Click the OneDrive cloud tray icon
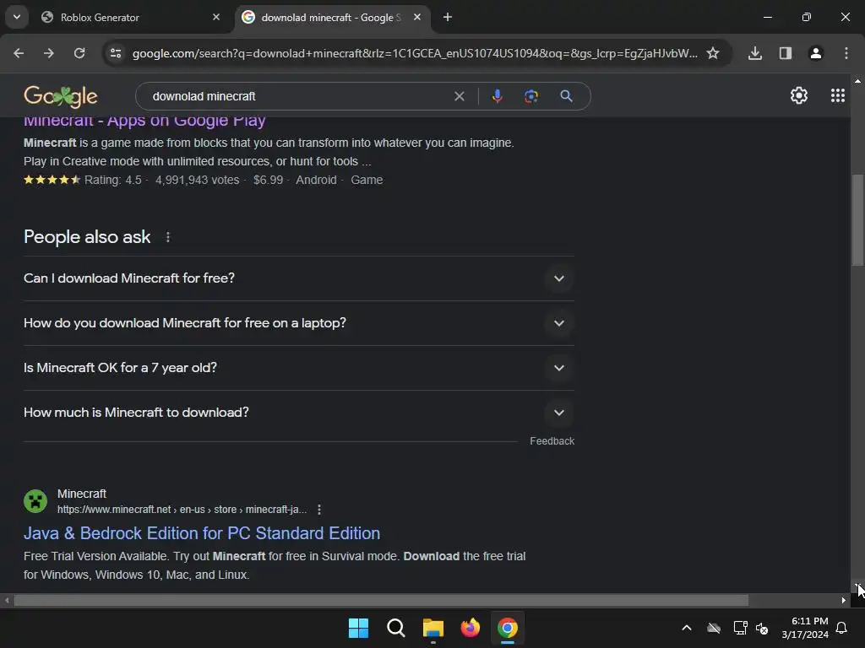Viewport: 865px width, 648px height. coord(713,628)
